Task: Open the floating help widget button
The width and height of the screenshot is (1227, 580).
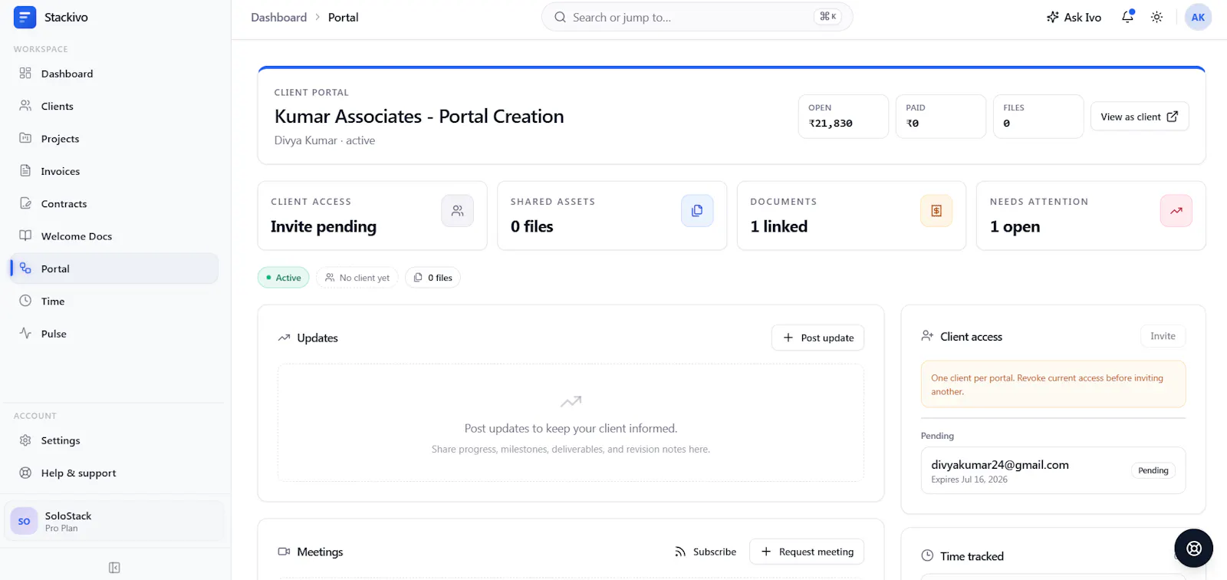Action: (x=1193, y=548)
